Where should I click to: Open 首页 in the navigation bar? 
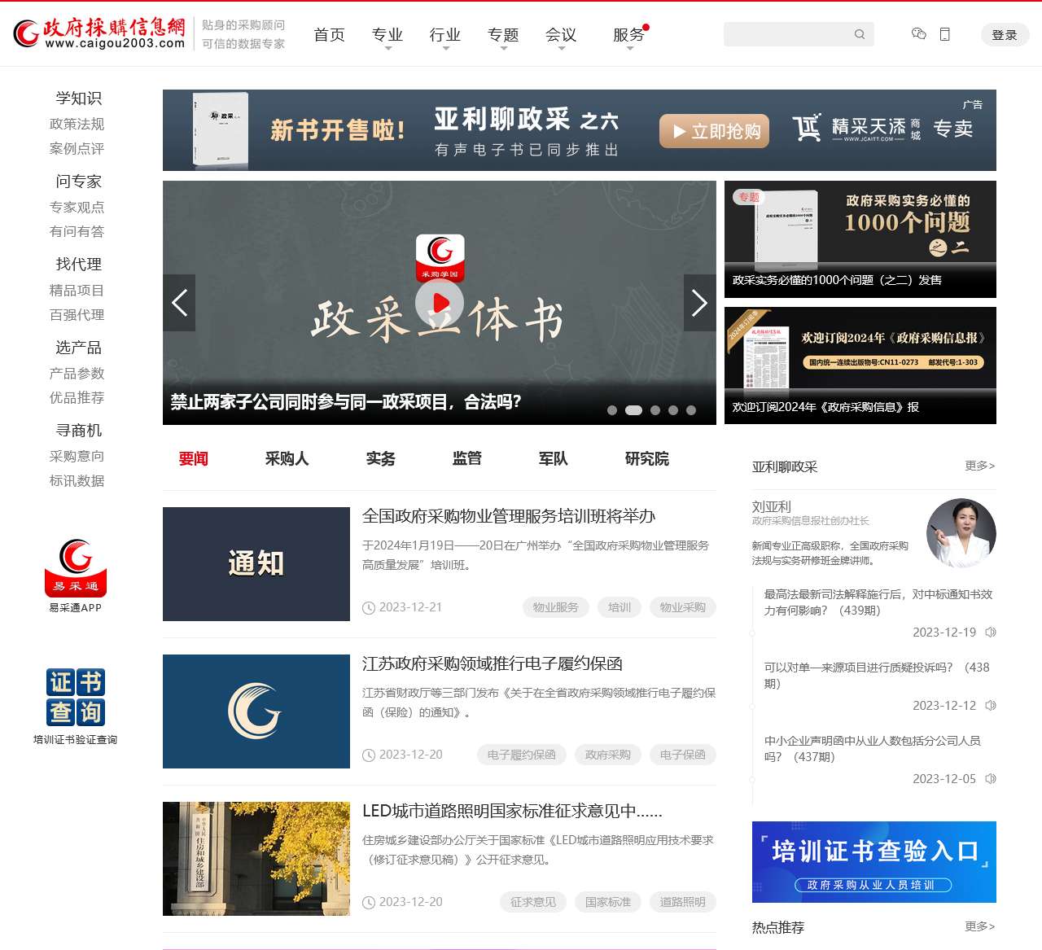point(330,35)
